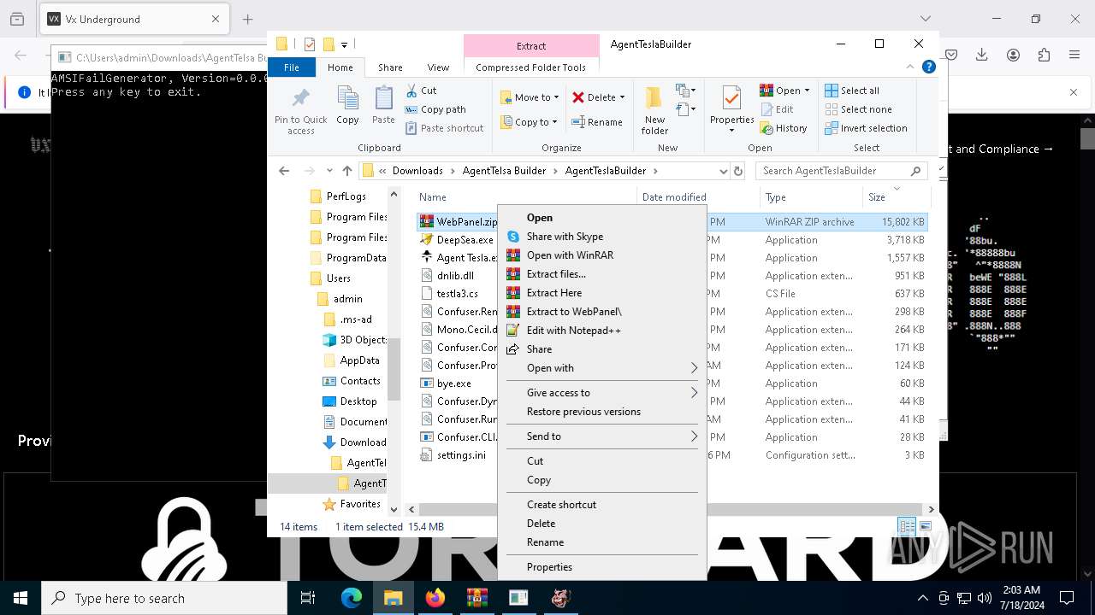Create a New folder from ribbon
This screenshot has height=615, width=1095.
[x=654, y=109]
